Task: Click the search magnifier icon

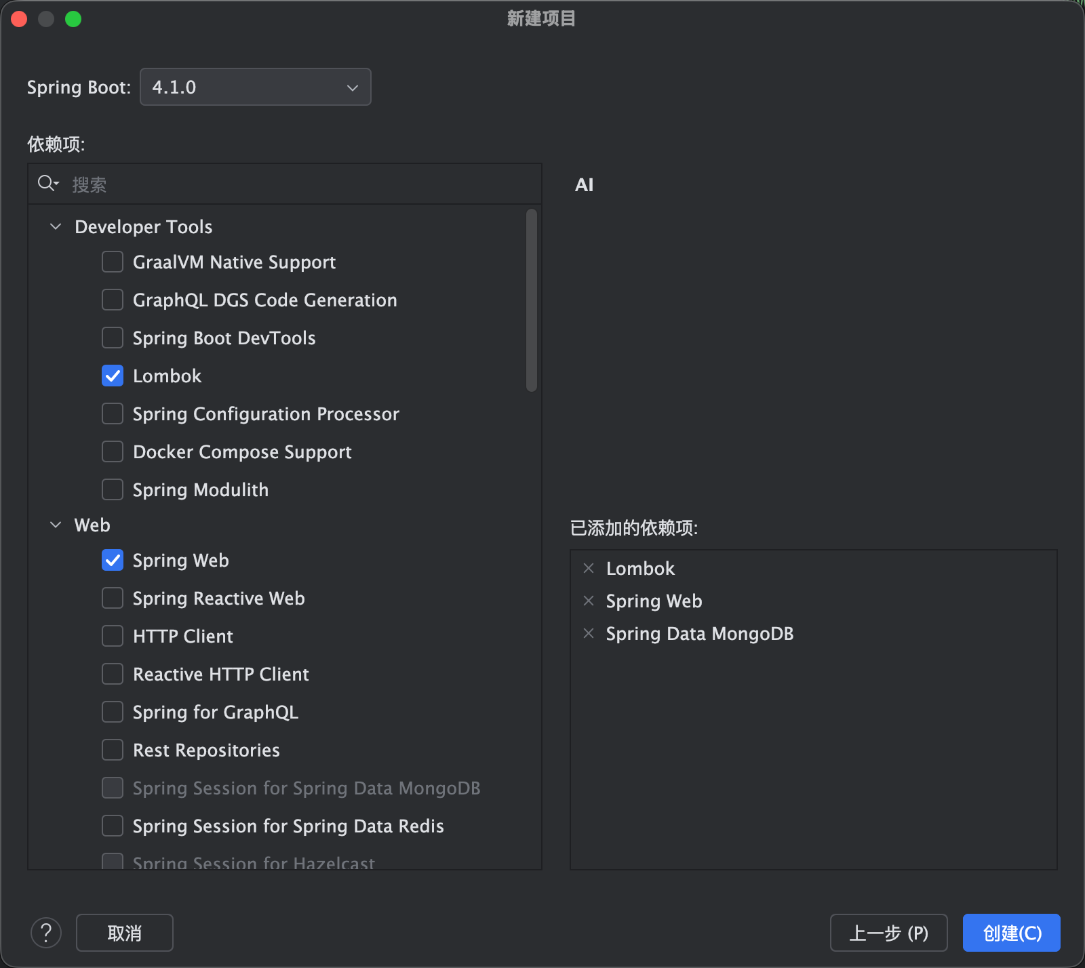Action: 47,183
